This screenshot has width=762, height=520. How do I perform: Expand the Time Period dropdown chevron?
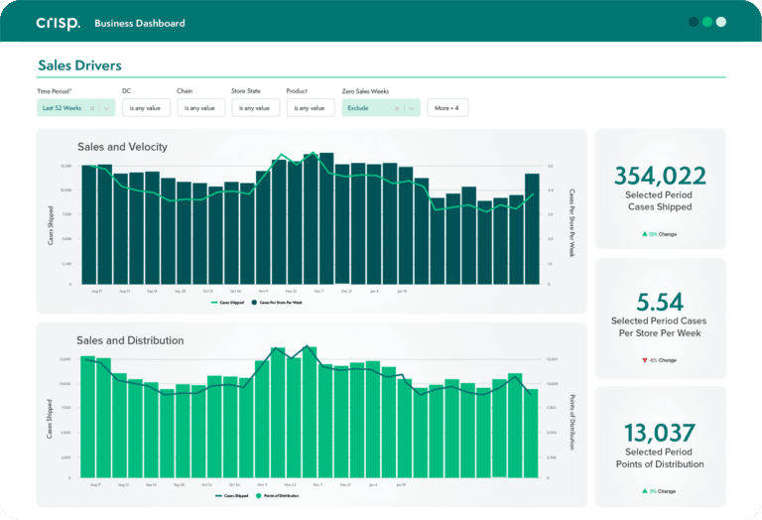[107, 108]
